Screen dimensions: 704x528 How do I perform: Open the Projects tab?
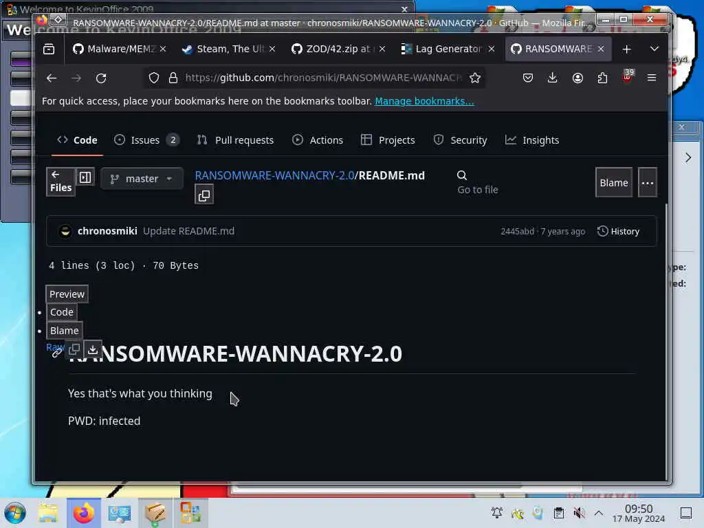point(388,140)
